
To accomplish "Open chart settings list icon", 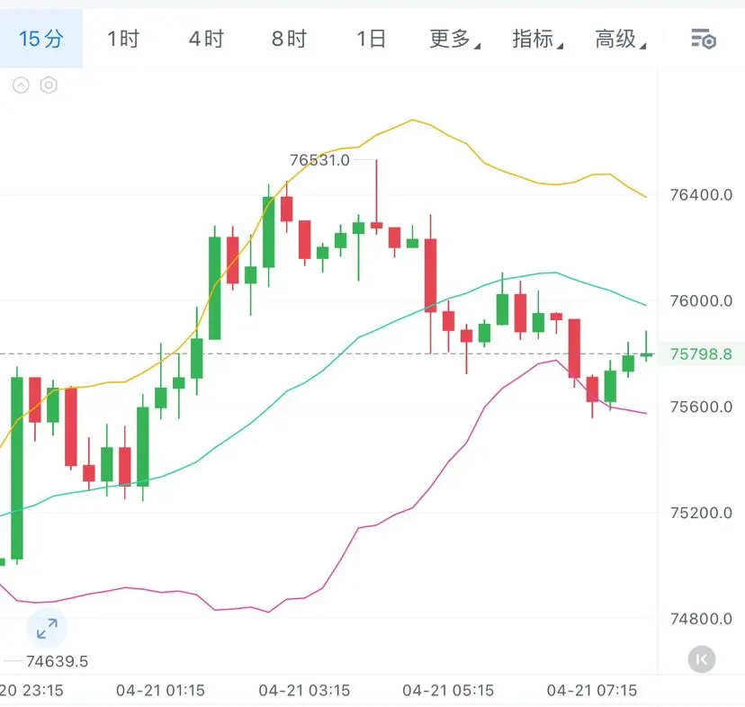I will pyautogui.click(x=703, y=39).
